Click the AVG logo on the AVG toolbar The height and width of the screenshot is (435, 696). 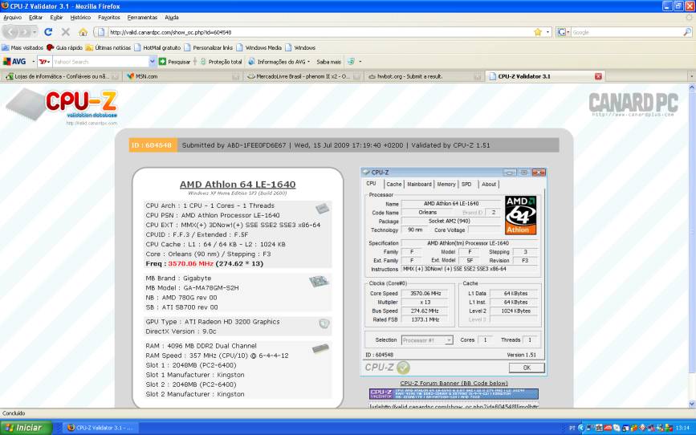pos(15,61)
